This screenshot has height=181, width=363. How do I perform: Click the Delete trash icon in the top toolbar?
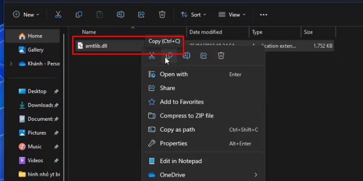click(x=162, y=14)
